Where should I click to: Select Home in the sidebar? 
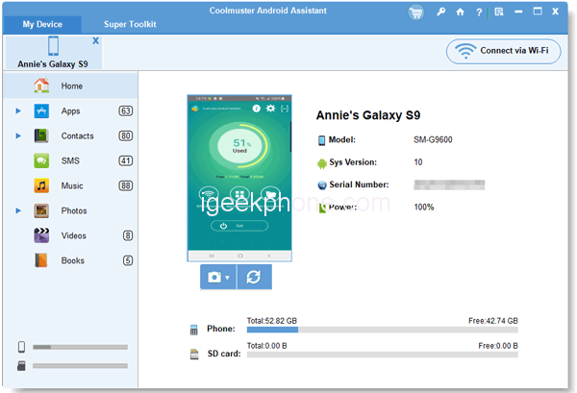(x=70, y=86)
